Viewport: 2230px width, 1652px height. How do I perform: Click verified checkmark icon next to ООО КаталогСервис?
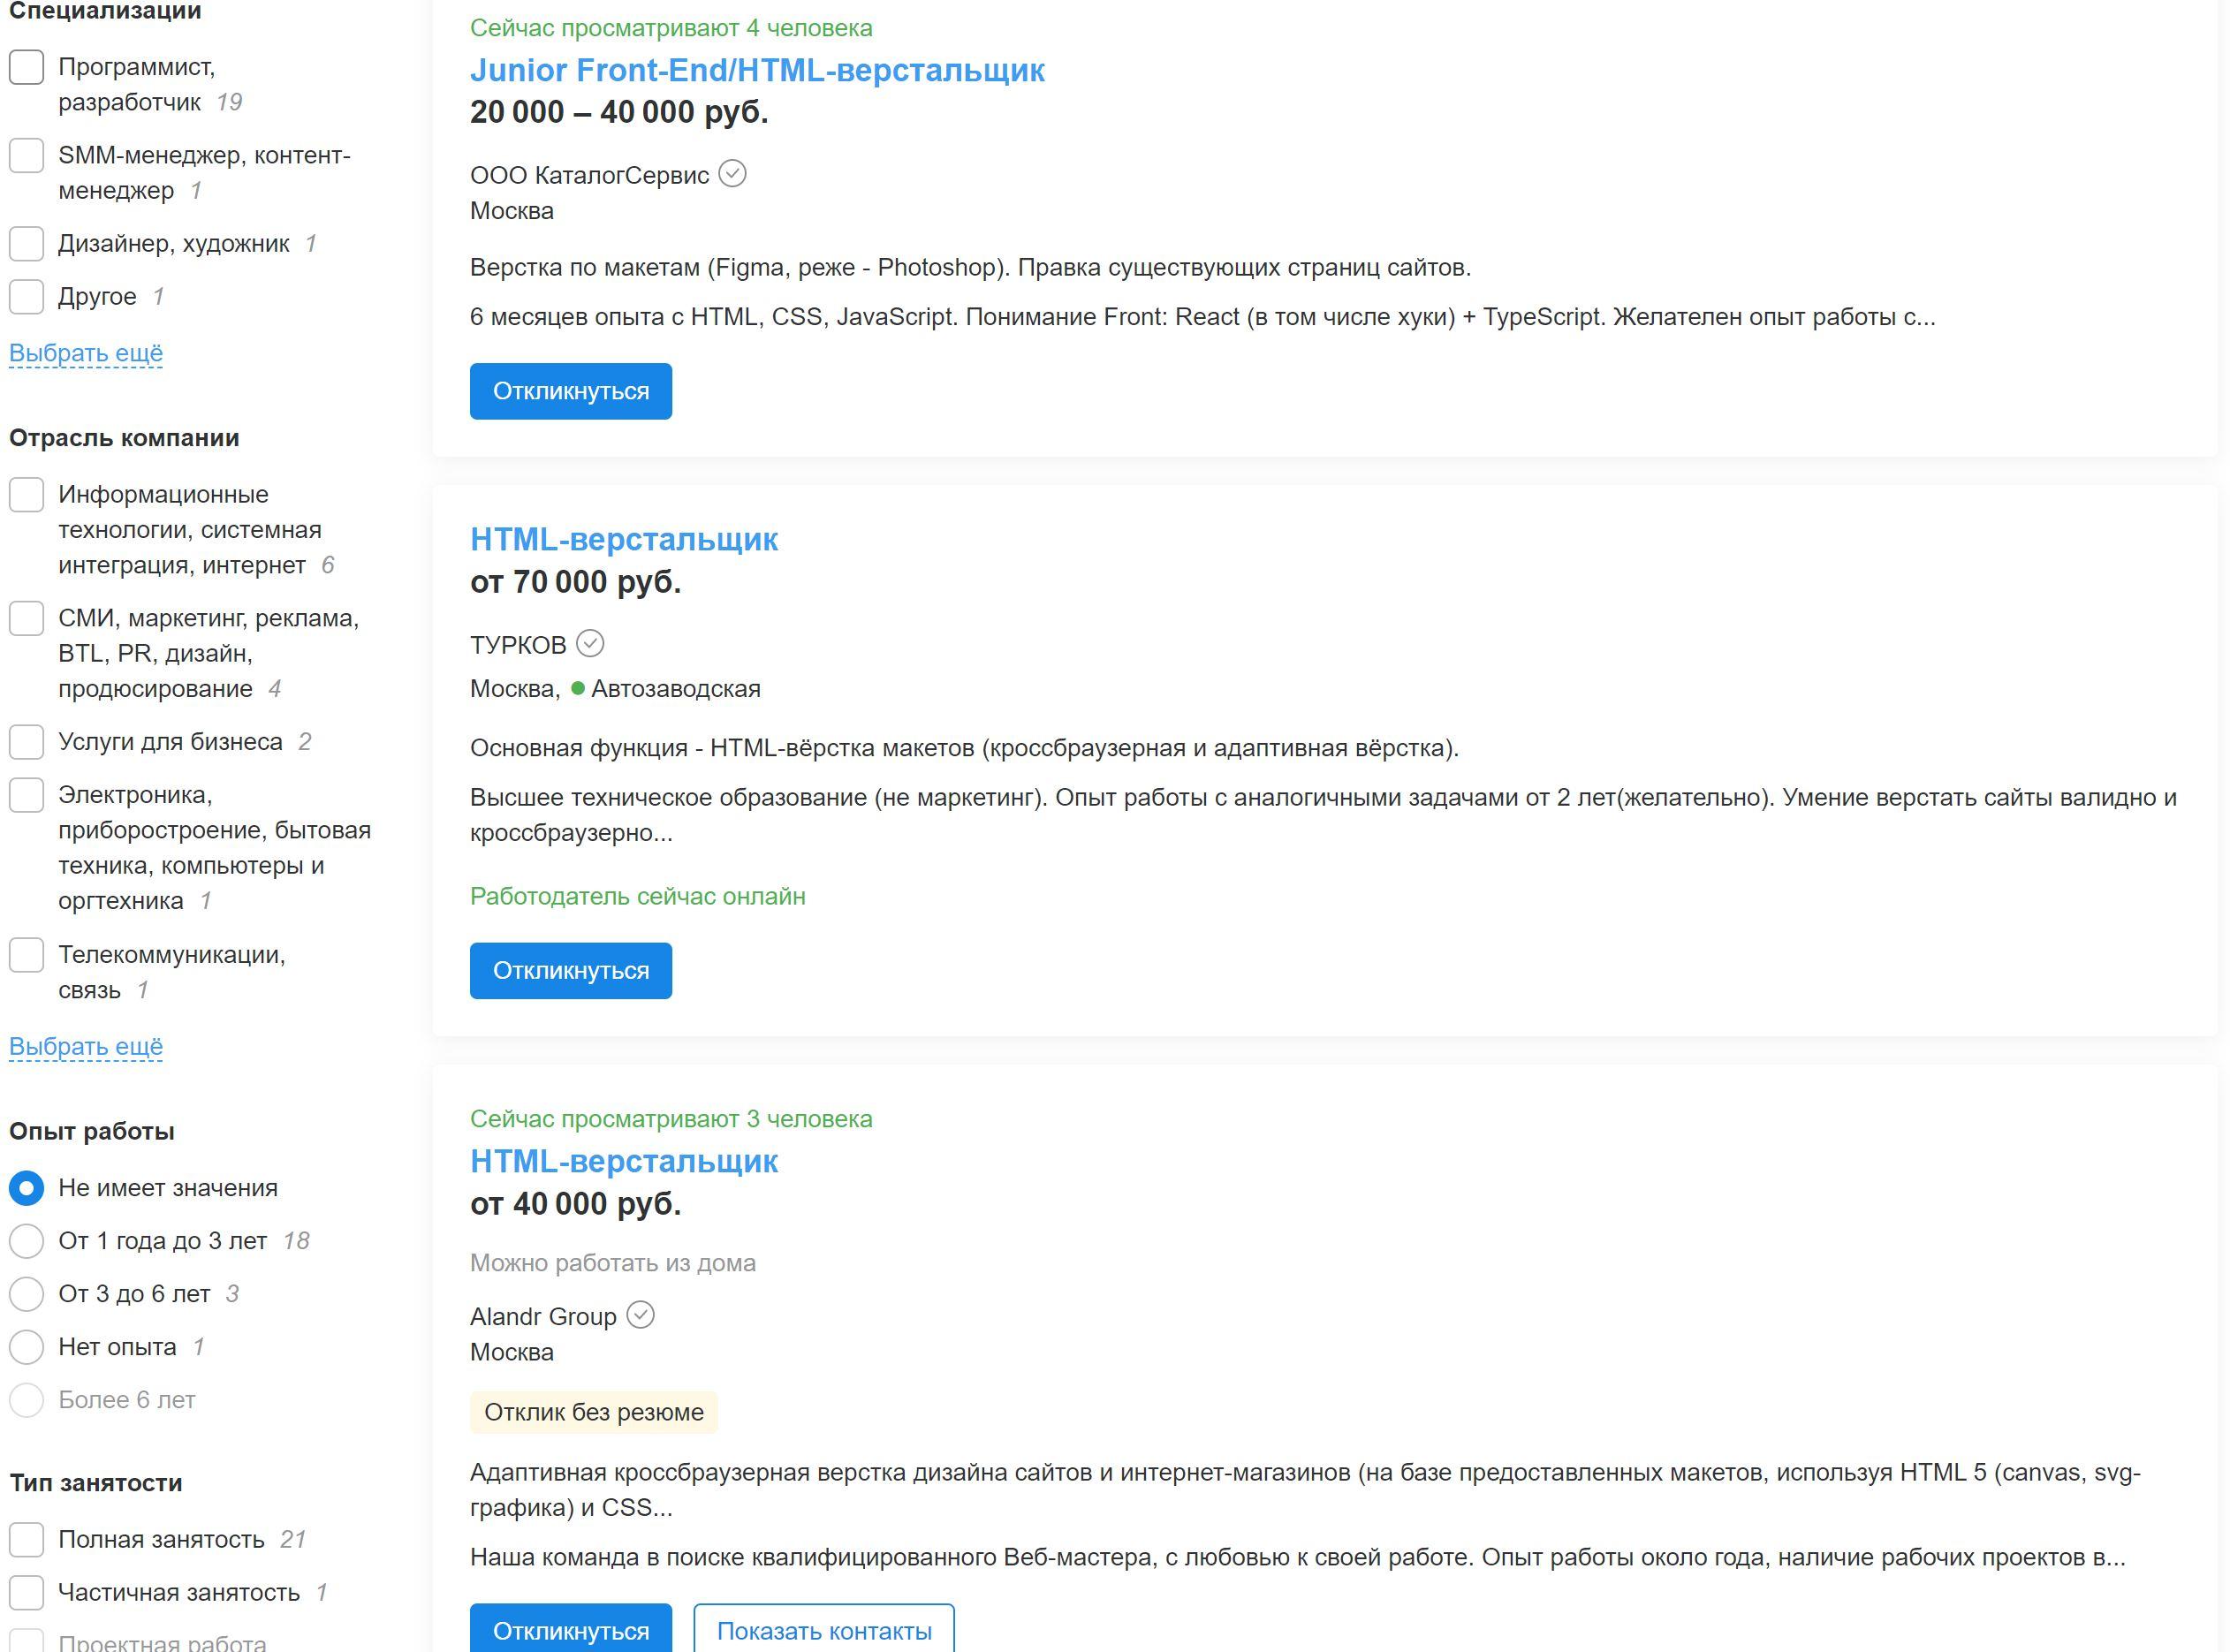pyautogui.click(x=732, y=174)
